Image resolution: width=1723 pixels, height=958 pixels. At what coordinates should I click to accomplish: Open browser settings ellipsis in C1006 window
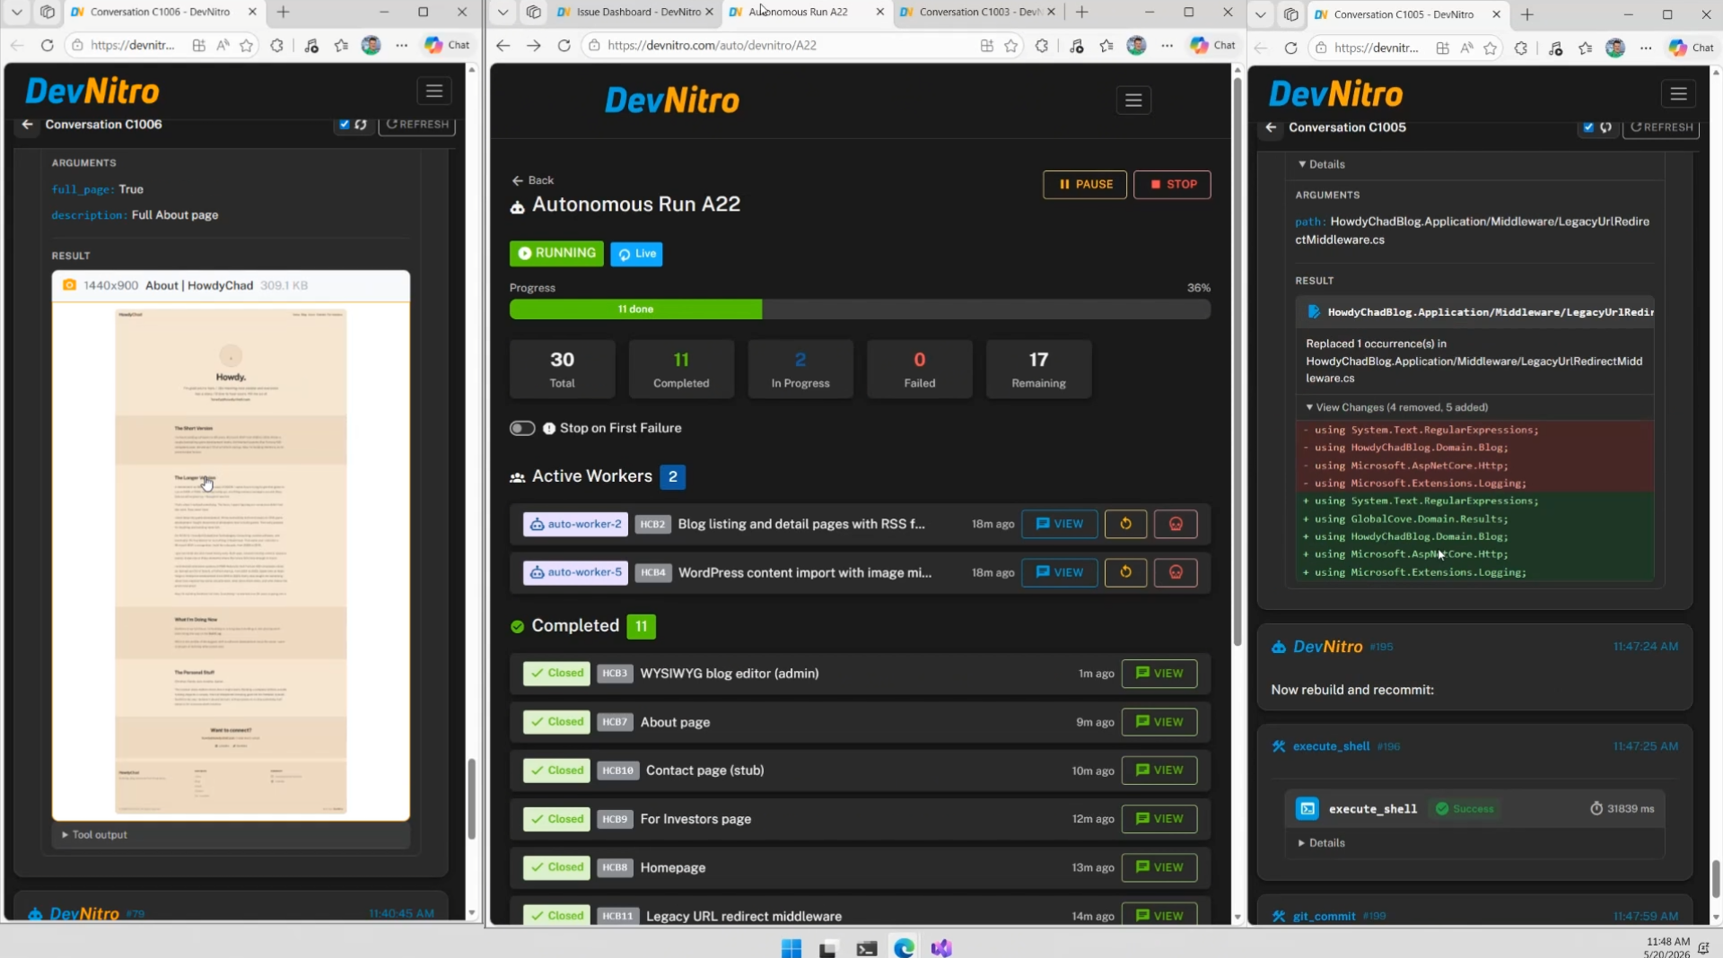click(401, 45)
